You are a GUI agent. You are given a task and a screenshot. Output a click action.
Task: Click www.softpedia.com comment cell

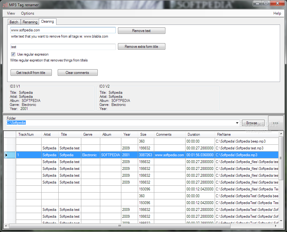(170, 155)
